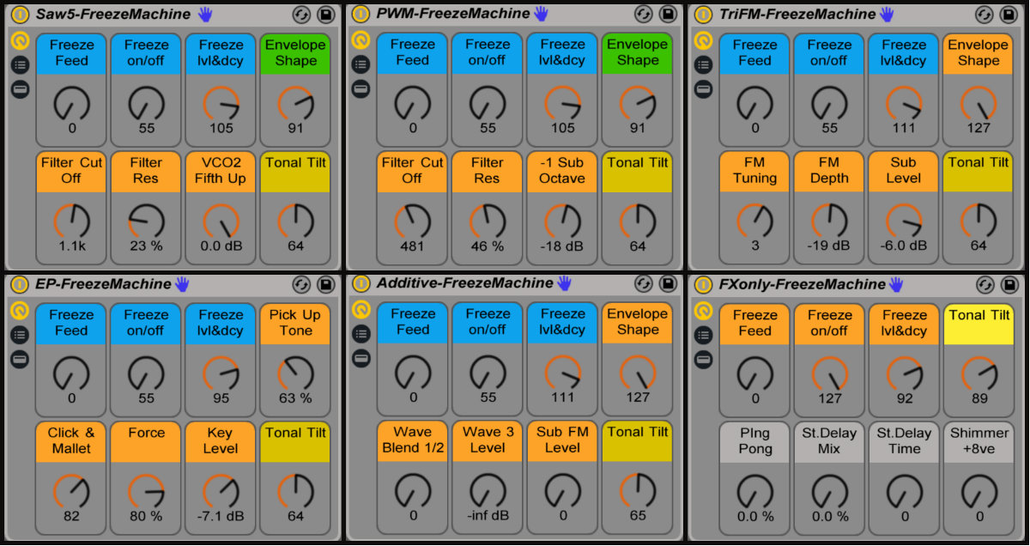This screenshot has height=546, width=1030.
Task: Select the Saw5 Envelope Shape green label
Action: coord(295,52)
